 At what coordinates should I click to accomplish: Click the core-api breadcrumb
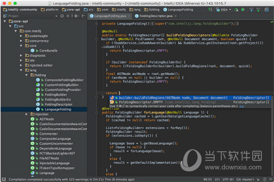click(71, 10)
